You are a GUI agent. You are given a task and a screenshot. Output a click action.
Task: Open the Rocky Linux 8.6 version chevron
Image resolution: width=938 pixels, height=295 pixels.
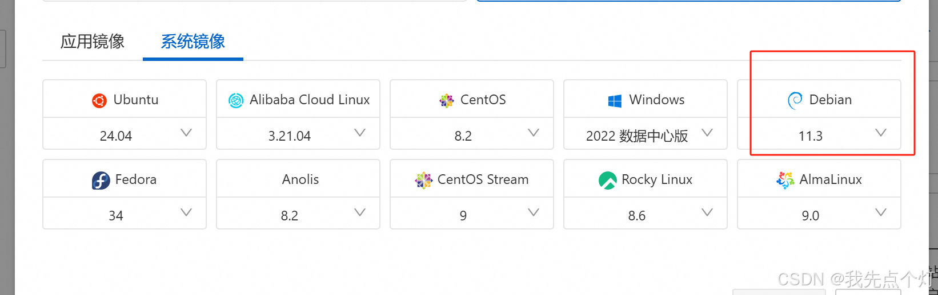(x=707, y=212)
